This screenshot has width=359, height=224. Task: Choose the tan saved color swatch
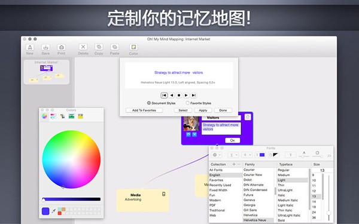pos(63,209)
